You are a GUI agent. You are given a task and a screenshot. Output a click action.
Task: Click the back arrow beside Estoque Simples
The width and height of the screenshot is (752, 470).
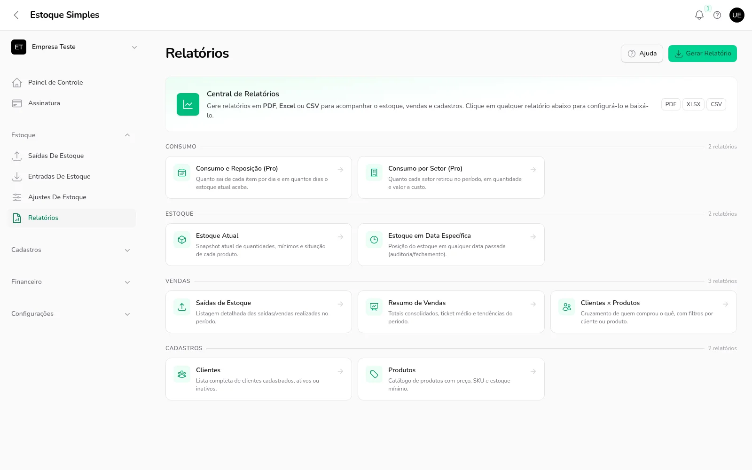tap(16, 15)
